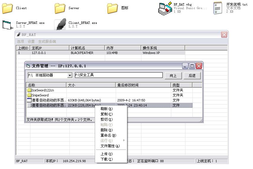Open the 设置 menu in BF_RAT
The width and height of the screenshot is (253, 169).
(x=31, y=42)
